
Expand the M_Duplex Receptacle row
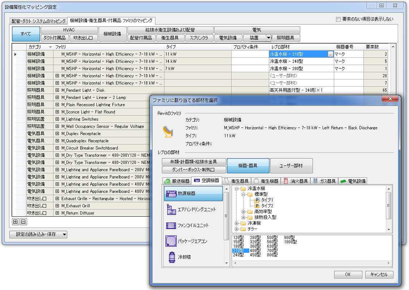57,134
